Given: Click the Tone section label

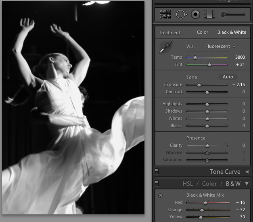Looking at the screenshot, I should [192, 77].
